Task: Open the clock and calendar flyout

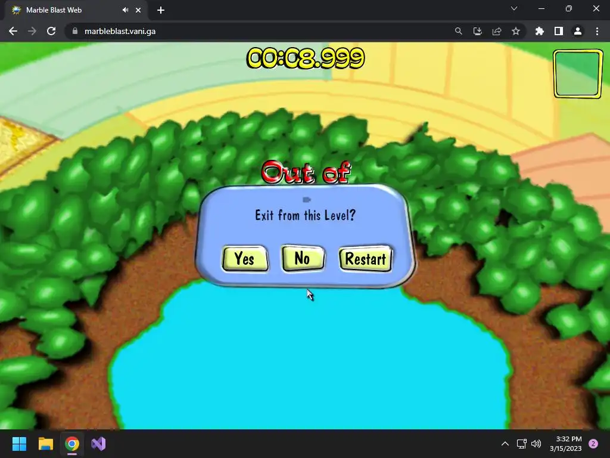Action: tap(566, 444)
